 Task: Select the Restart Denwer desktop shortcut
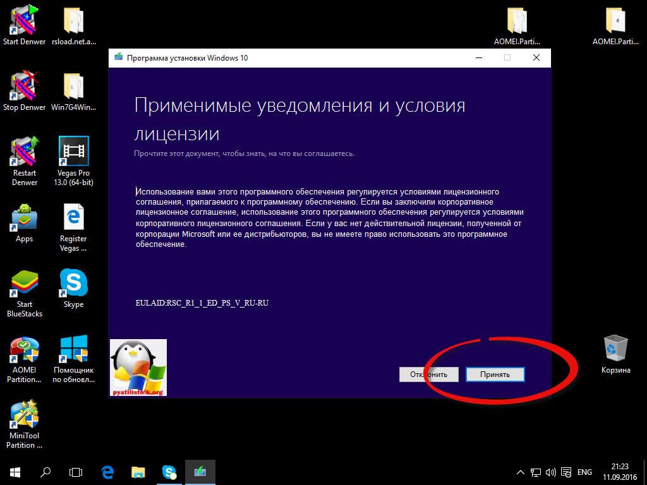tap(25, 161)
